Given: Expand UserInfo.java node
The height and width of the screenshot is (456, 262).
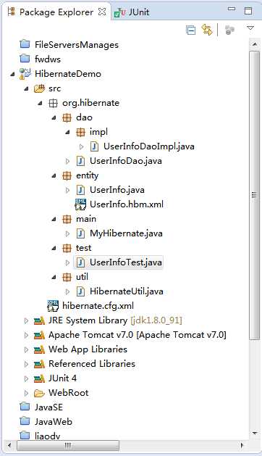Looking at the screenshot, I should pyautogui.click(x=68, y=190).
